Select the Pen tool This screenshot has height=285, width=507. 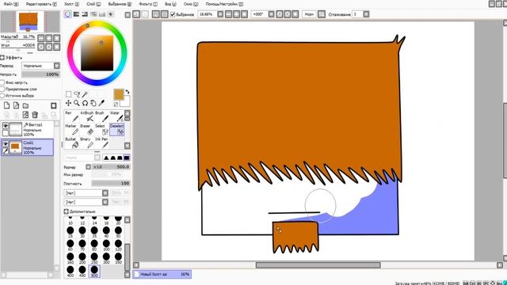click(71, 116)
